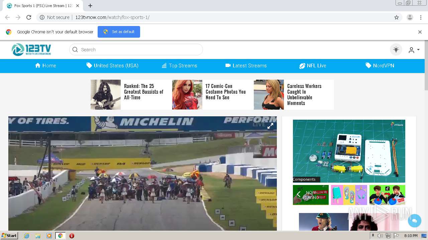Click the Careless Workers article thumbnail
The height and width of the screenshot is (240, 428).
[269, 95]
